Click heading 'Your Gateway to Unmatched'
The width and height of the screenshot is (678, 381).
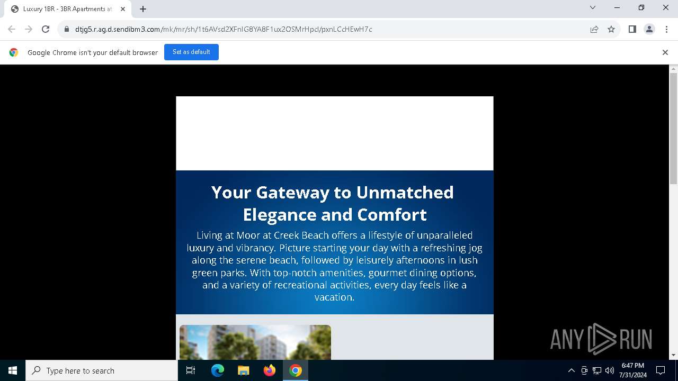[332, 192]
